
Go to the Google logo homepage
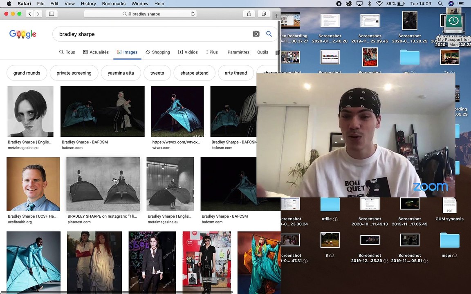pos(23,34)
